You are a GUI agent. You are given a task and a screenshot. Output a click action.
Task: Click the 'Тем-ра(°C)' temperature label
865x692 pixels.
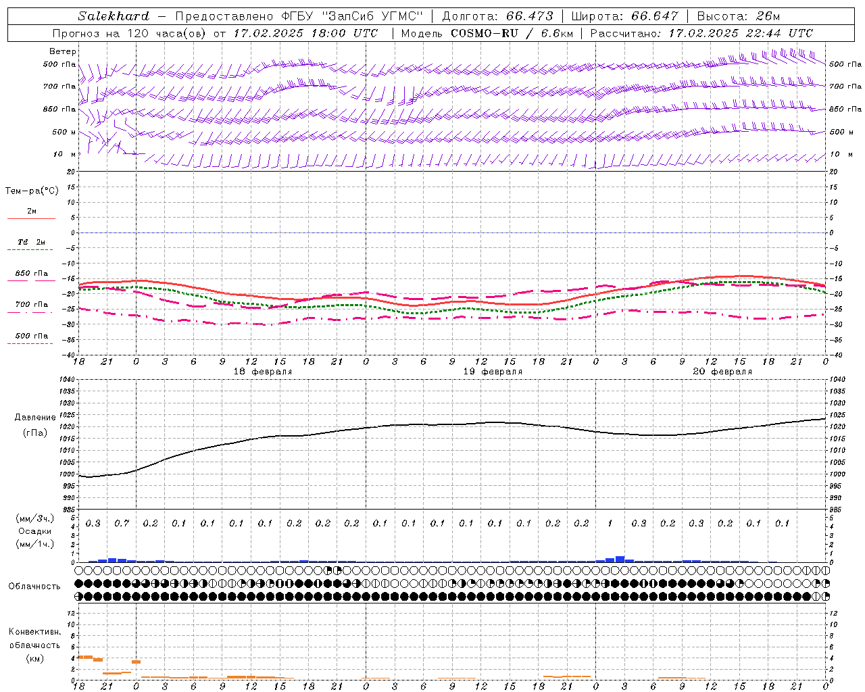pos(32,191)
